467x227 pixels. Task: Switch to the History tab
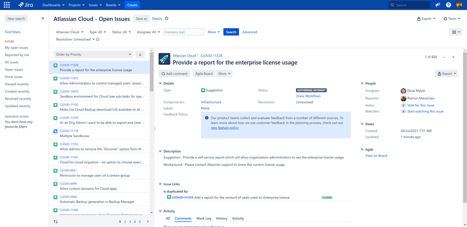point(222,219)
